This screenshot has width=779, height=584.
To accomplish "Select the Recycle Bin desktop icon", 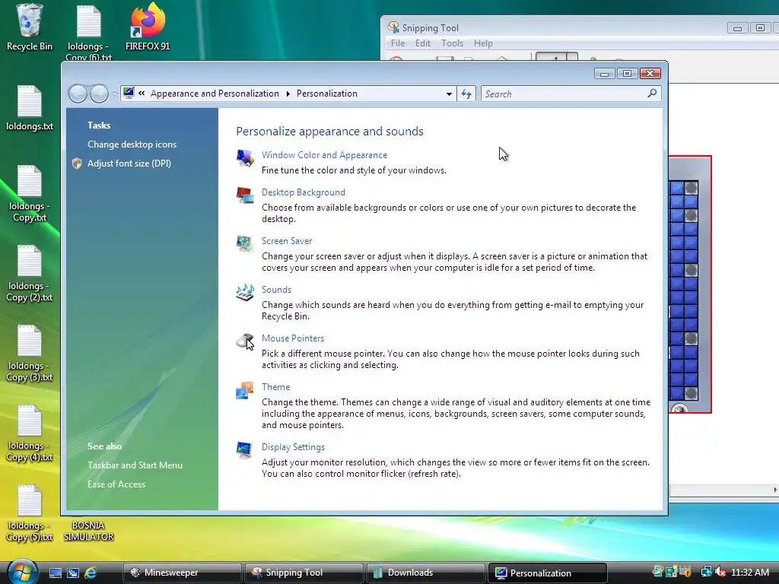I will pyautogui.click(x=30, y=27).
